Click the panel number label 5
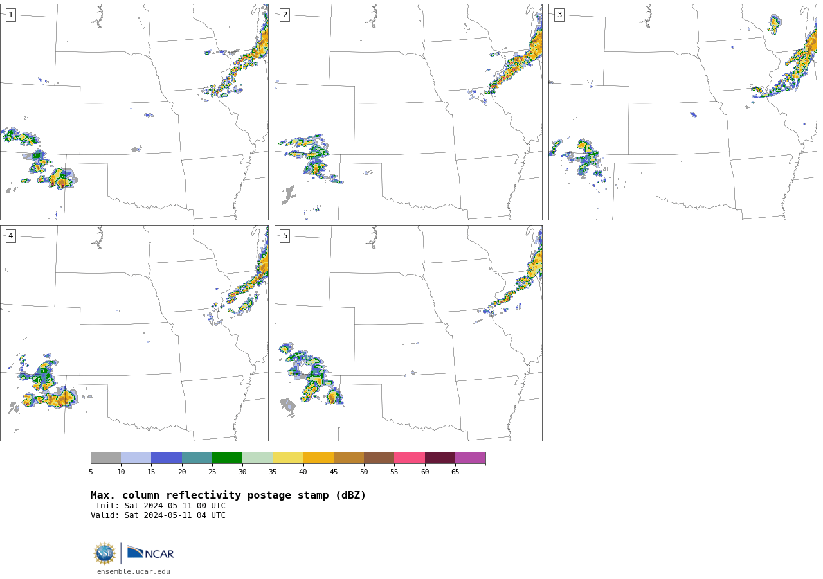 [285, 236]
